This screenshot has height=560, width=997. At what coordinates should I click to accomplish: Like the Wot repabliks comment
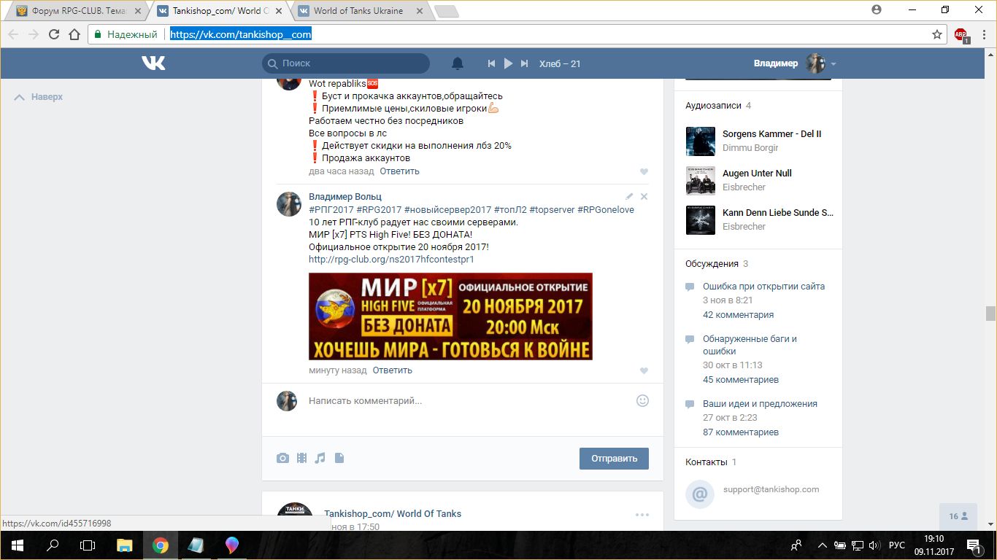pyautogui.click(x=644, y=172)
